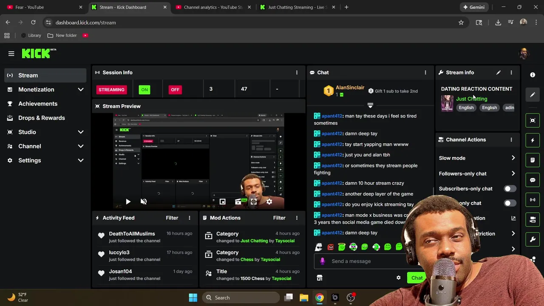The width and height of the screenshot is (544, 306).
Task: Expand the collapsed chat leaderboard bar
Action: click(370, 105)
